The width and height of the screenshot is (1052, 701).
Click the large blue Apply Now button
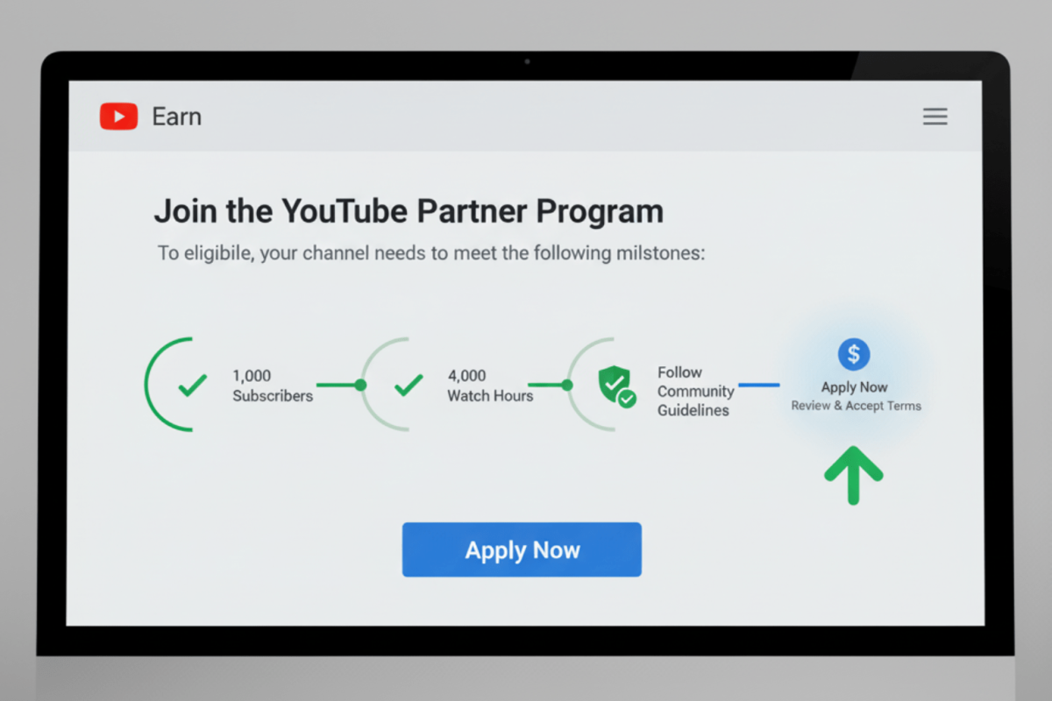click(x=522, y=549)
